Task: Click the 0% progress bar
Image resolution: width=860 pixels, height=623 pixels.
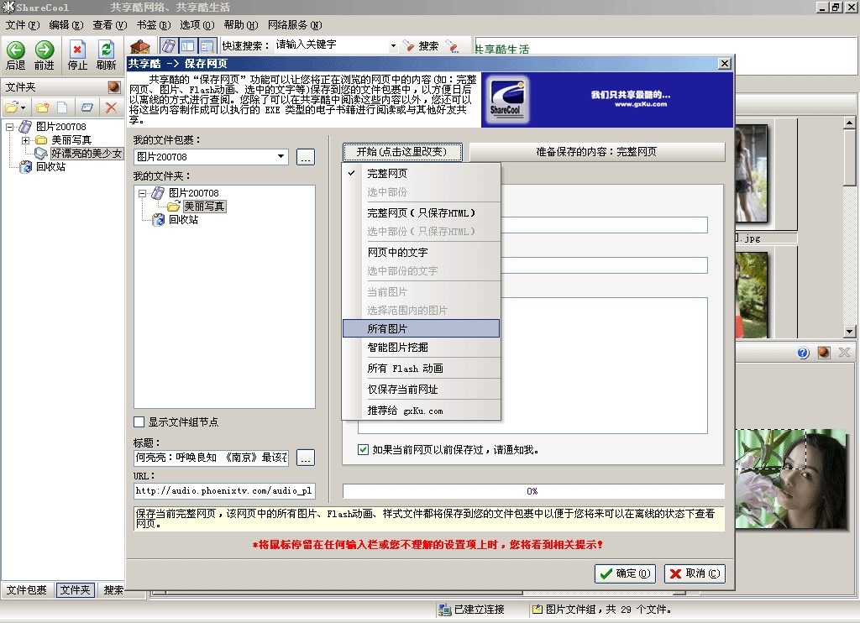Action: point(532,491)
